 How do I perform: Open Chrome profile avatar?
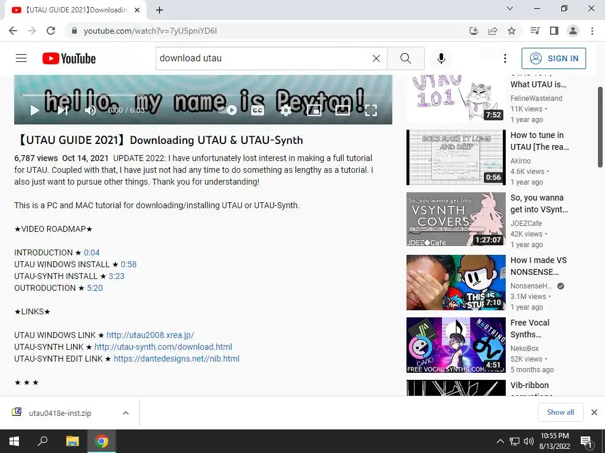[x=573, y=31]
